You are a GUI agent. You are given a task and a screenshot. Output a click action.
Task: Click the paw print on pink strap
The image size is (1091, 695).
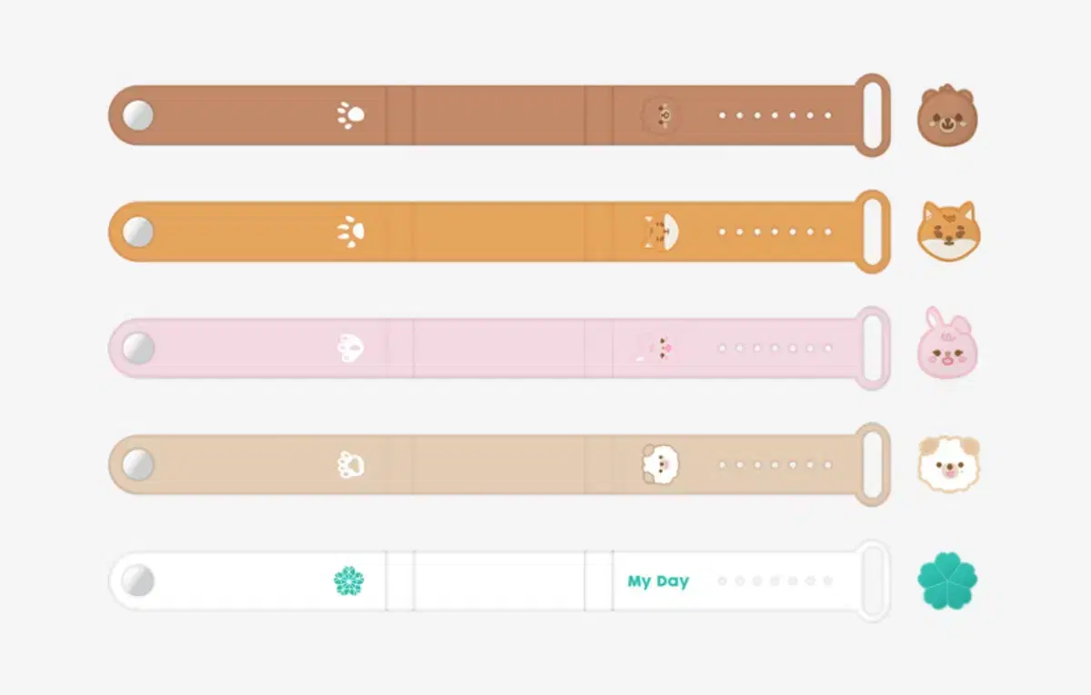[x=351, y=347]
